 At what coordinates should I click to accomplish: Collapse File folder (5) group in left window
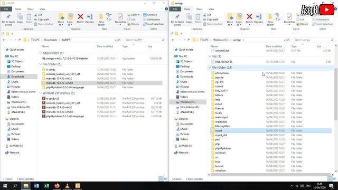pyautogui.click(x=41, y=64)
